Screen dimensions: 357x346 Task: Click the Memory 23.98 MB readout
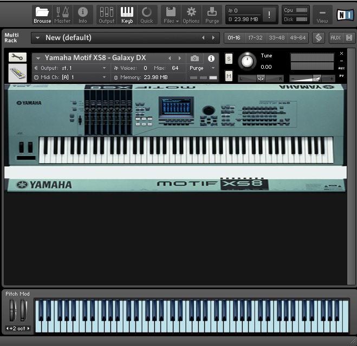click(155, 77)
